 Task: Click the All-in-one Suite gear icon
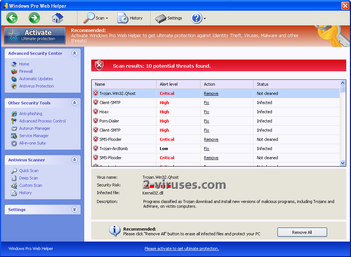click(x=14, y=143)
